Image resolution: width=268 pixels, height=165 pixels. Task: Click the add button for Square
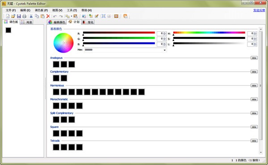254,127
